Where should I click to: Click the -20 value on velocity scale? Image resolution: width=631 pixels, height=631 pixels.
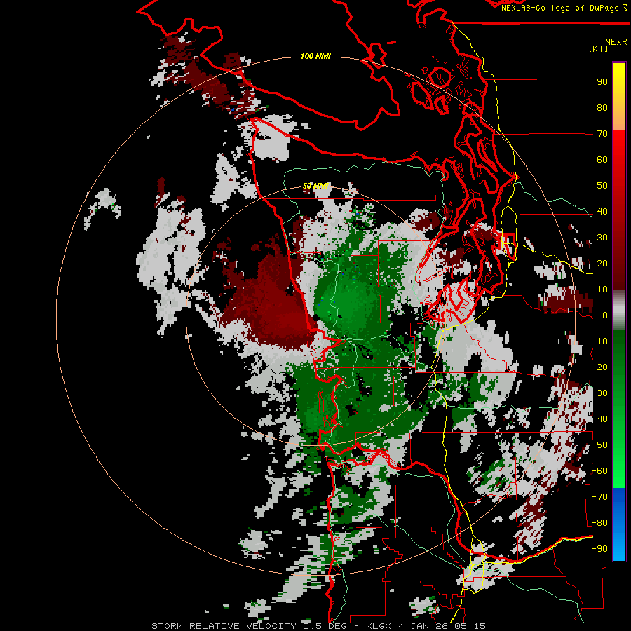[x=599, y=367]
